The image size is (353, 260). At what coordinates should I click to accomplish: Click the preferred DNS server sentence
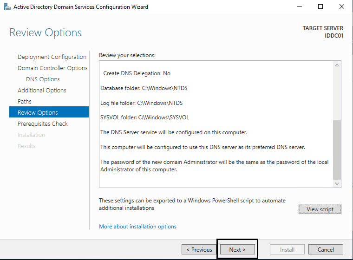203,147
